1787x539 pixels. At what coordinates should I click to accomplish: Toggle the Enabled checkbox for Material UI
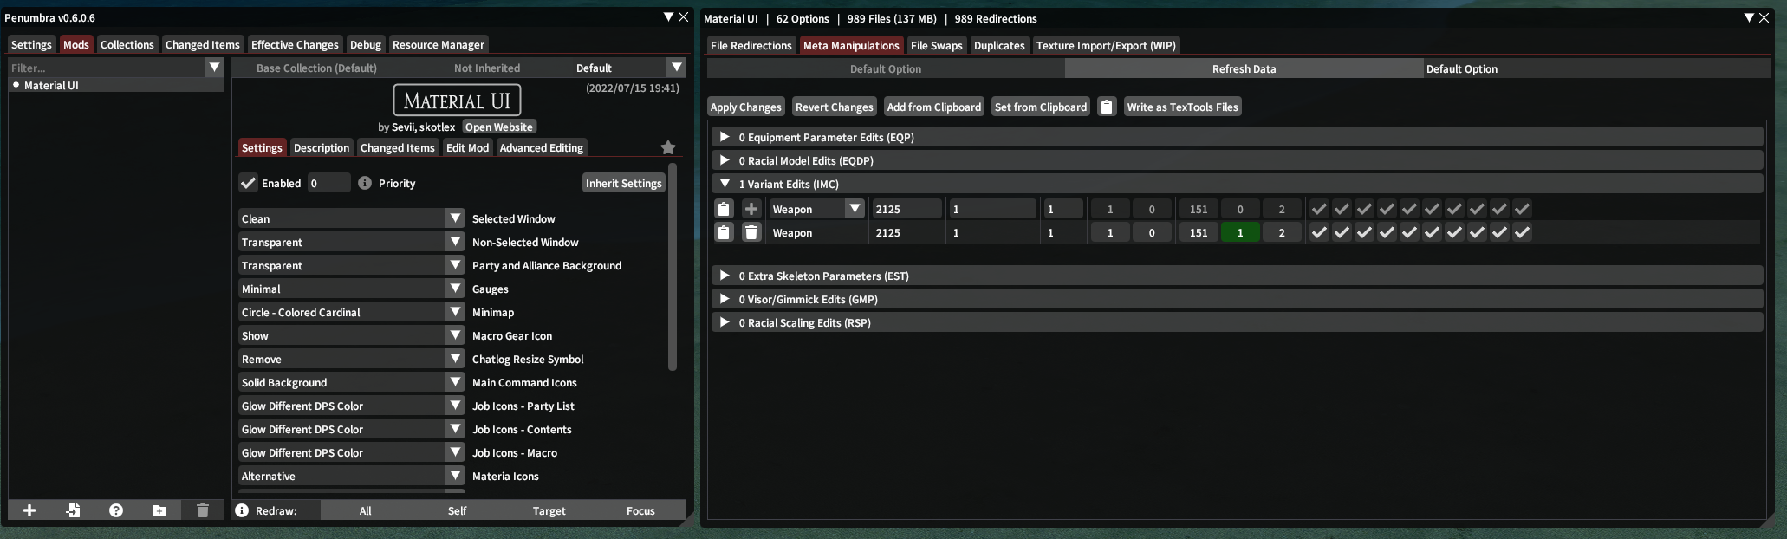point(248,183)
